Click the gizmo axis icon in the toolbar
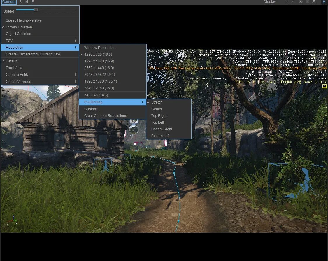Image resolution: width=328 pixels, height=261 pixels. click(x=300, y=2)
